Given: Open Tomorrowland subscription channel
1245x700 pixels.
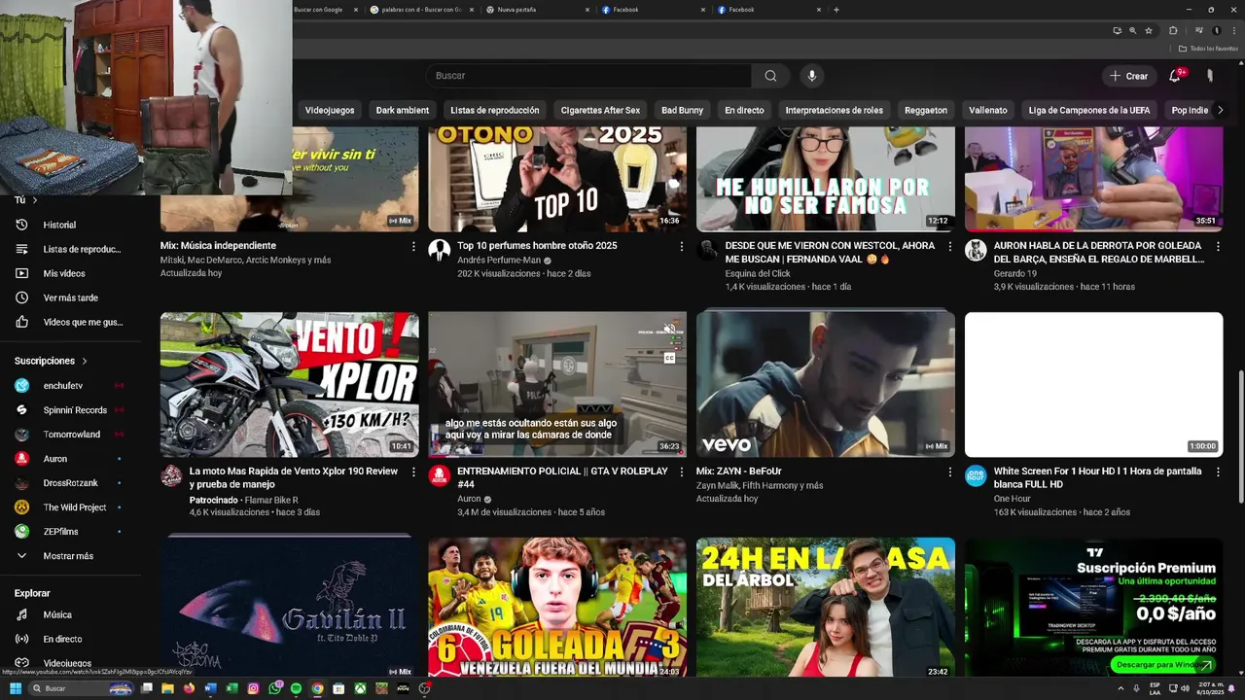Looking at the screenshot, I should pyautogui.click(x=70, y=435).
